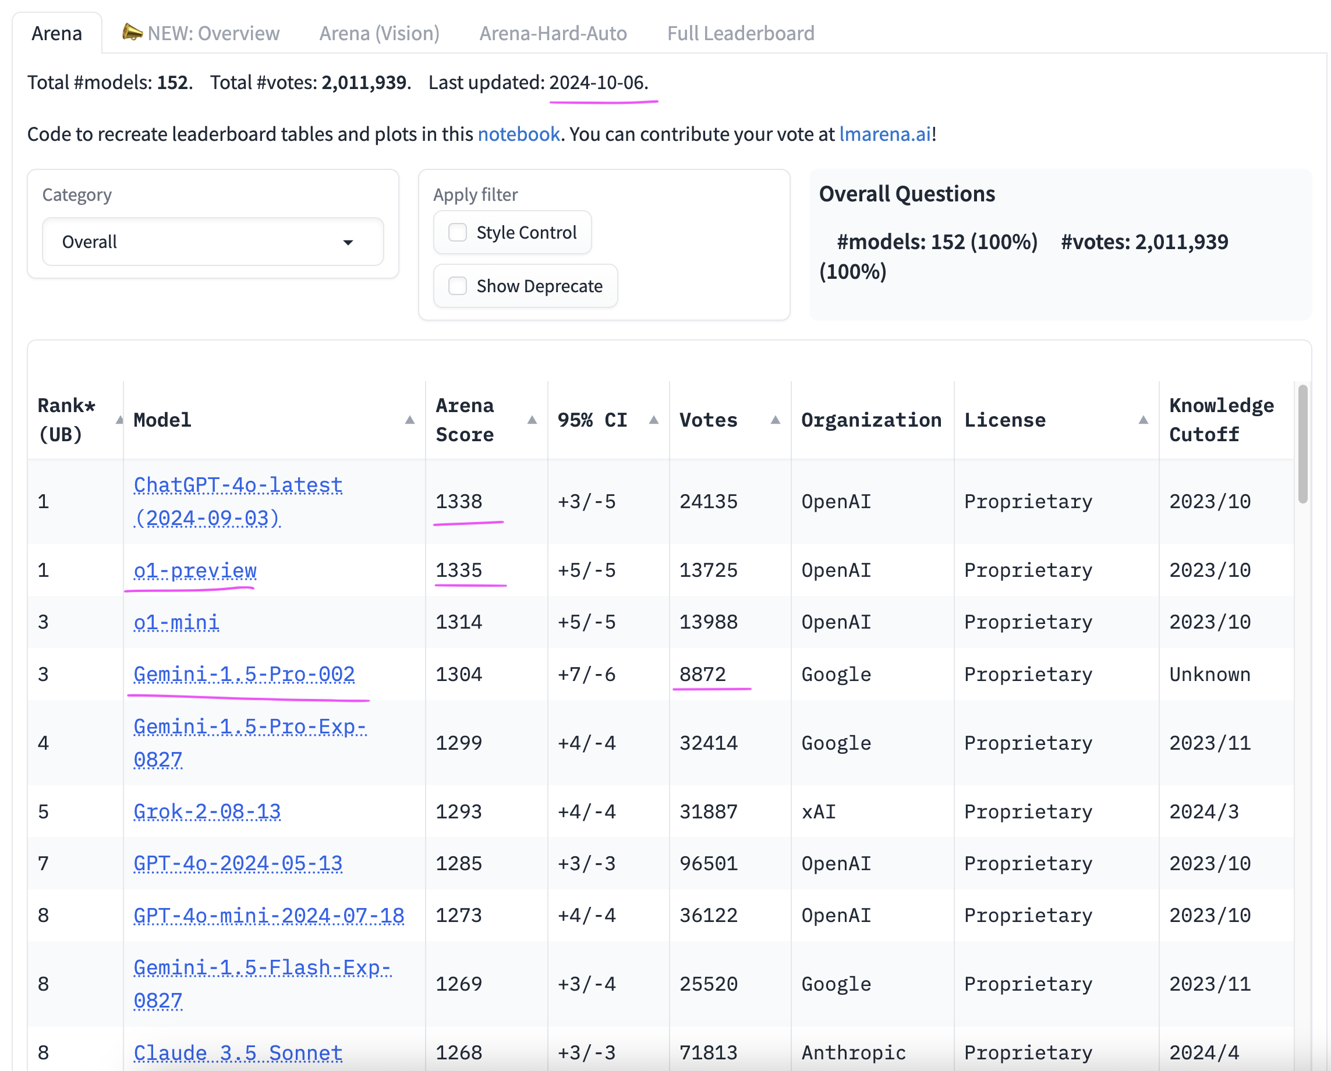Sort by Model column arrow
Image resolution: width=1331 pixels, height=1071 pixels.
pyautogui.click(x=409, y=420)
